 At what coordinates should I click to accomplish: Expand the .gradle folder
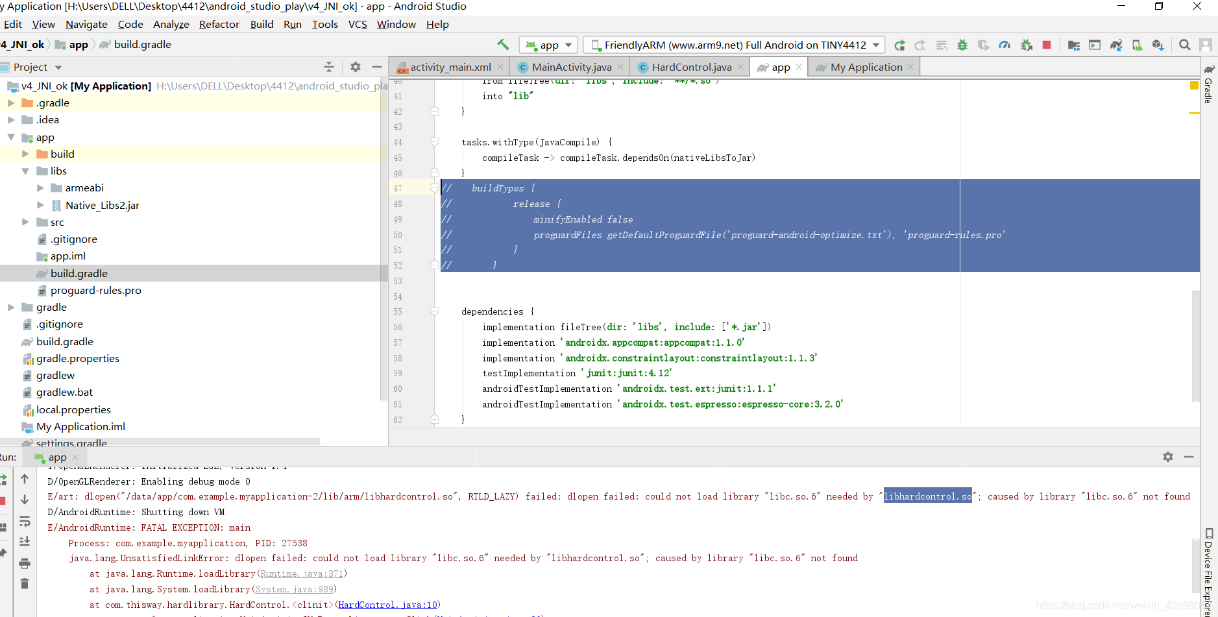(x=11, y=103)
